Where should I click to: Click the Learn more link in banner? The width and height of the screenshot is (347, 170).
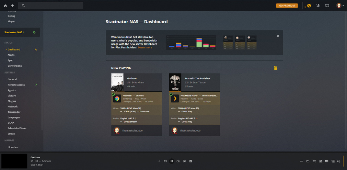click(x=145, y=47)
